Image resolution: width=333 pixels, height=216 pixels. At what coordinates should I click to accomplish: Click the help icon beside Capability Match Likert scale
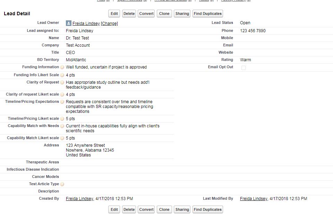[x=62, y=138]
